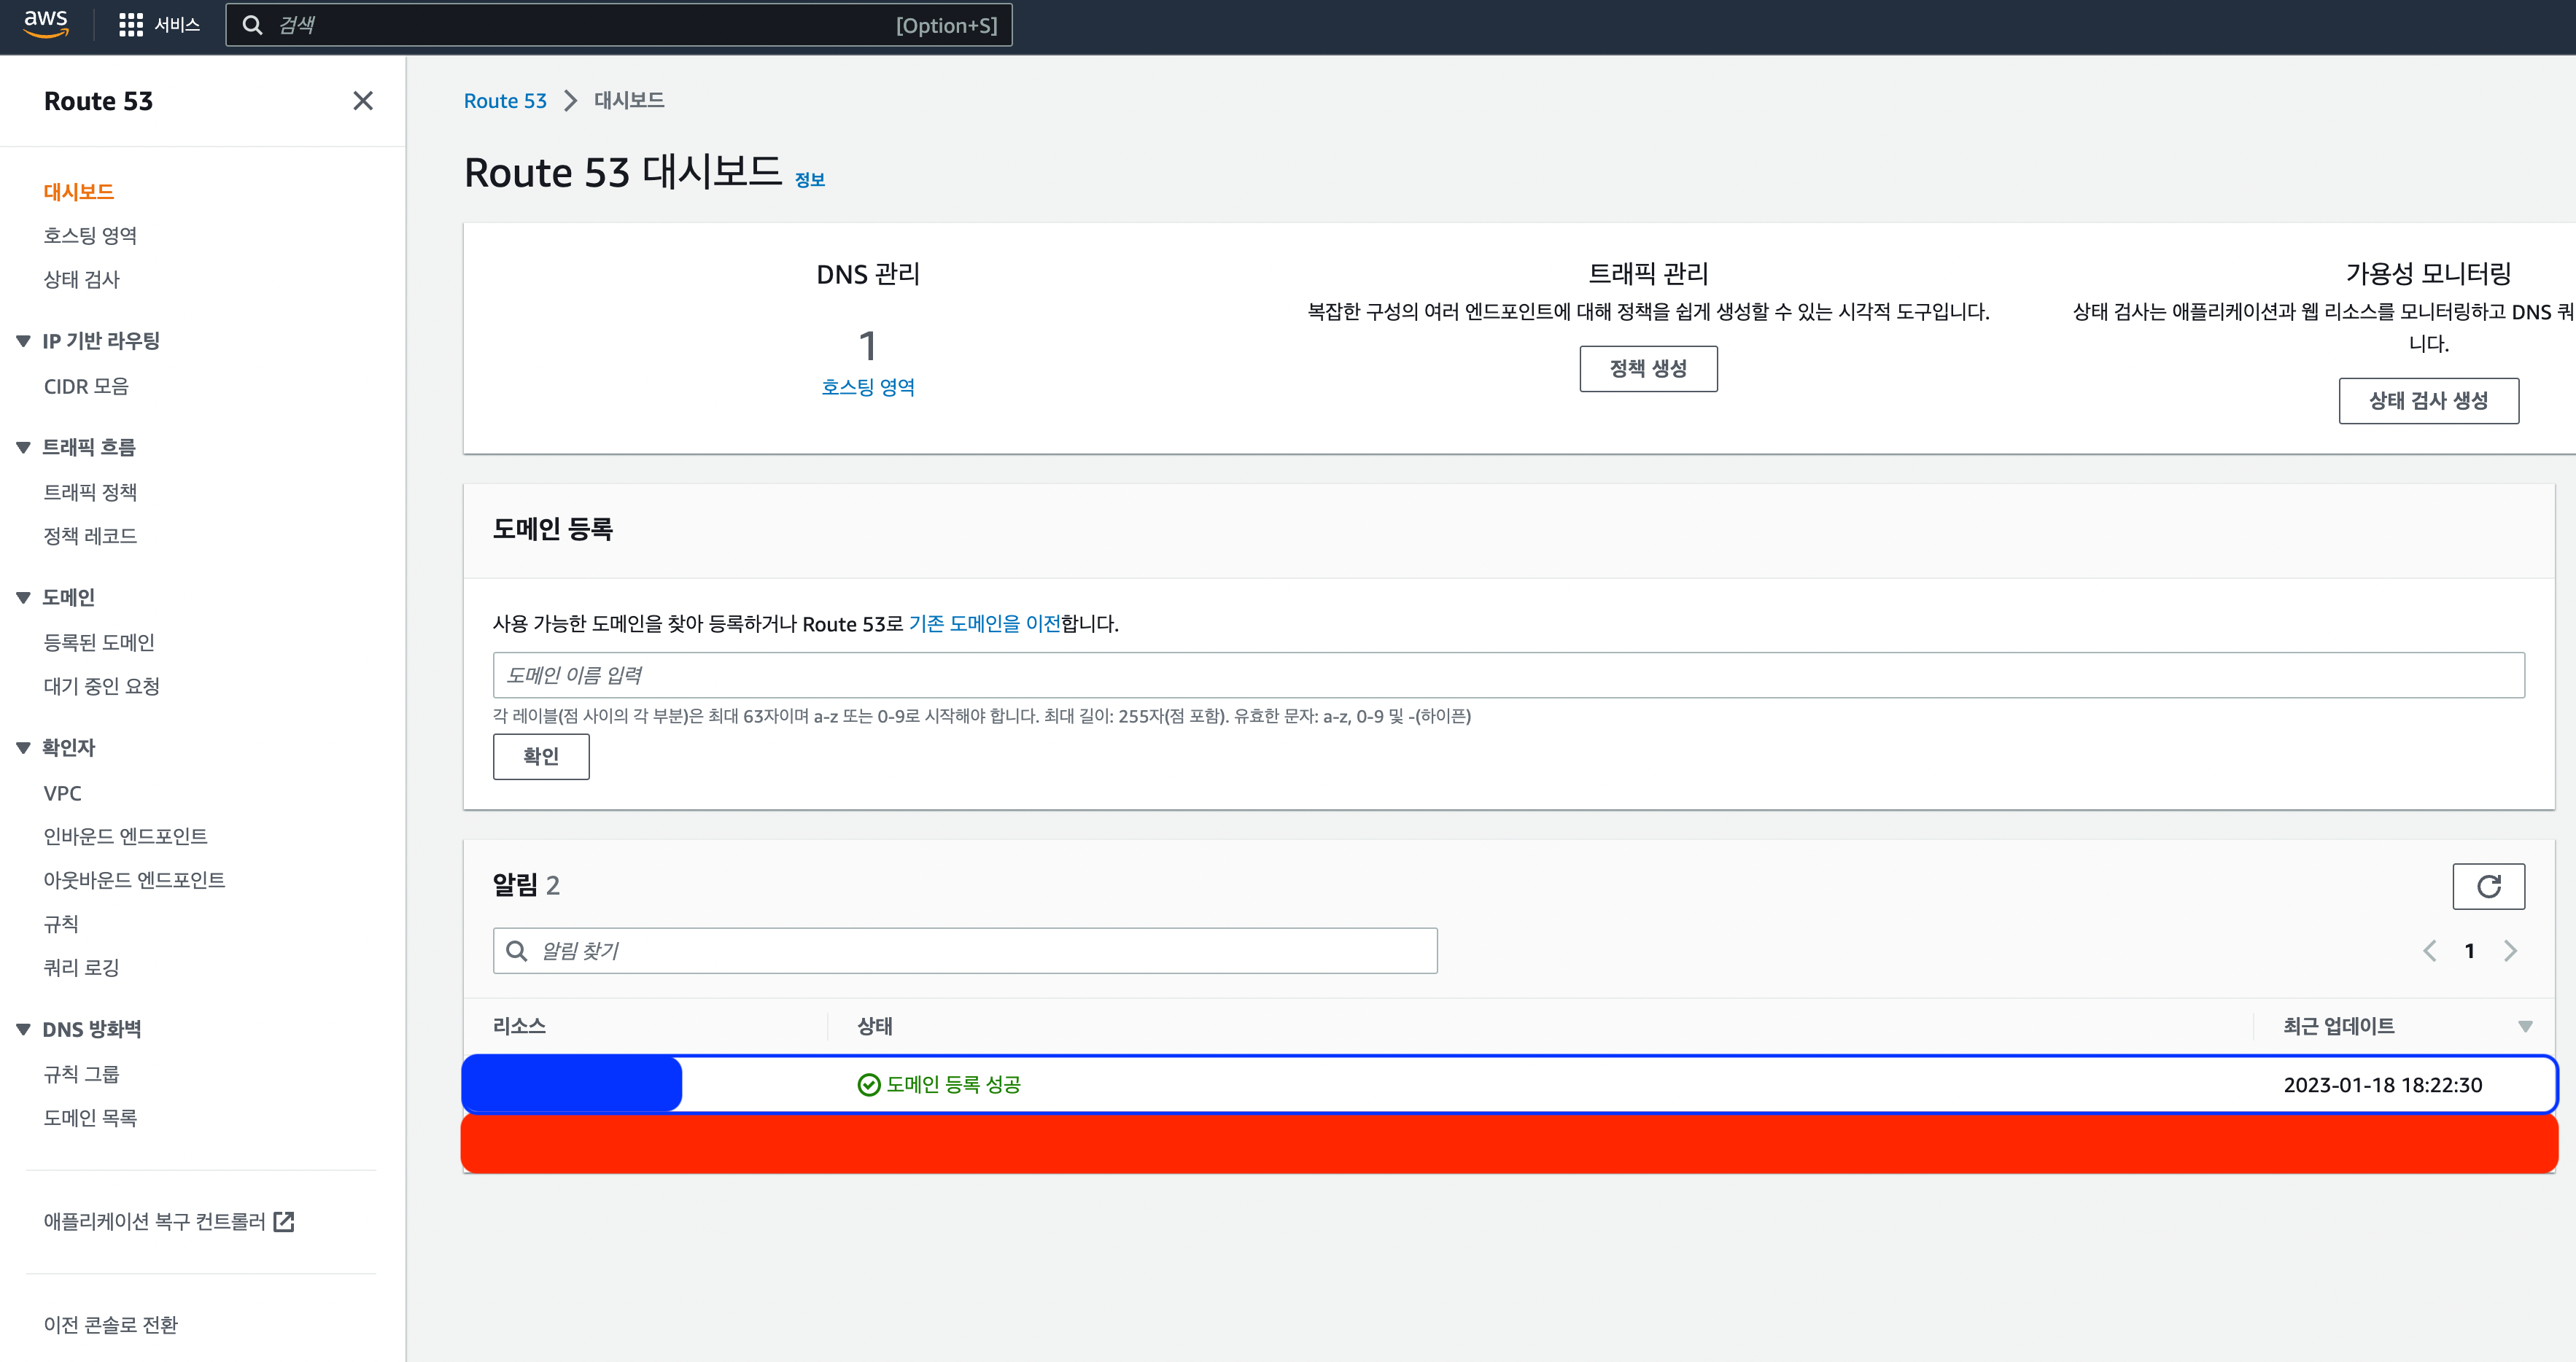Screen dimensions: 2576x1362
Task: Click the 정책 생성 button
Action: (1648, 369)
